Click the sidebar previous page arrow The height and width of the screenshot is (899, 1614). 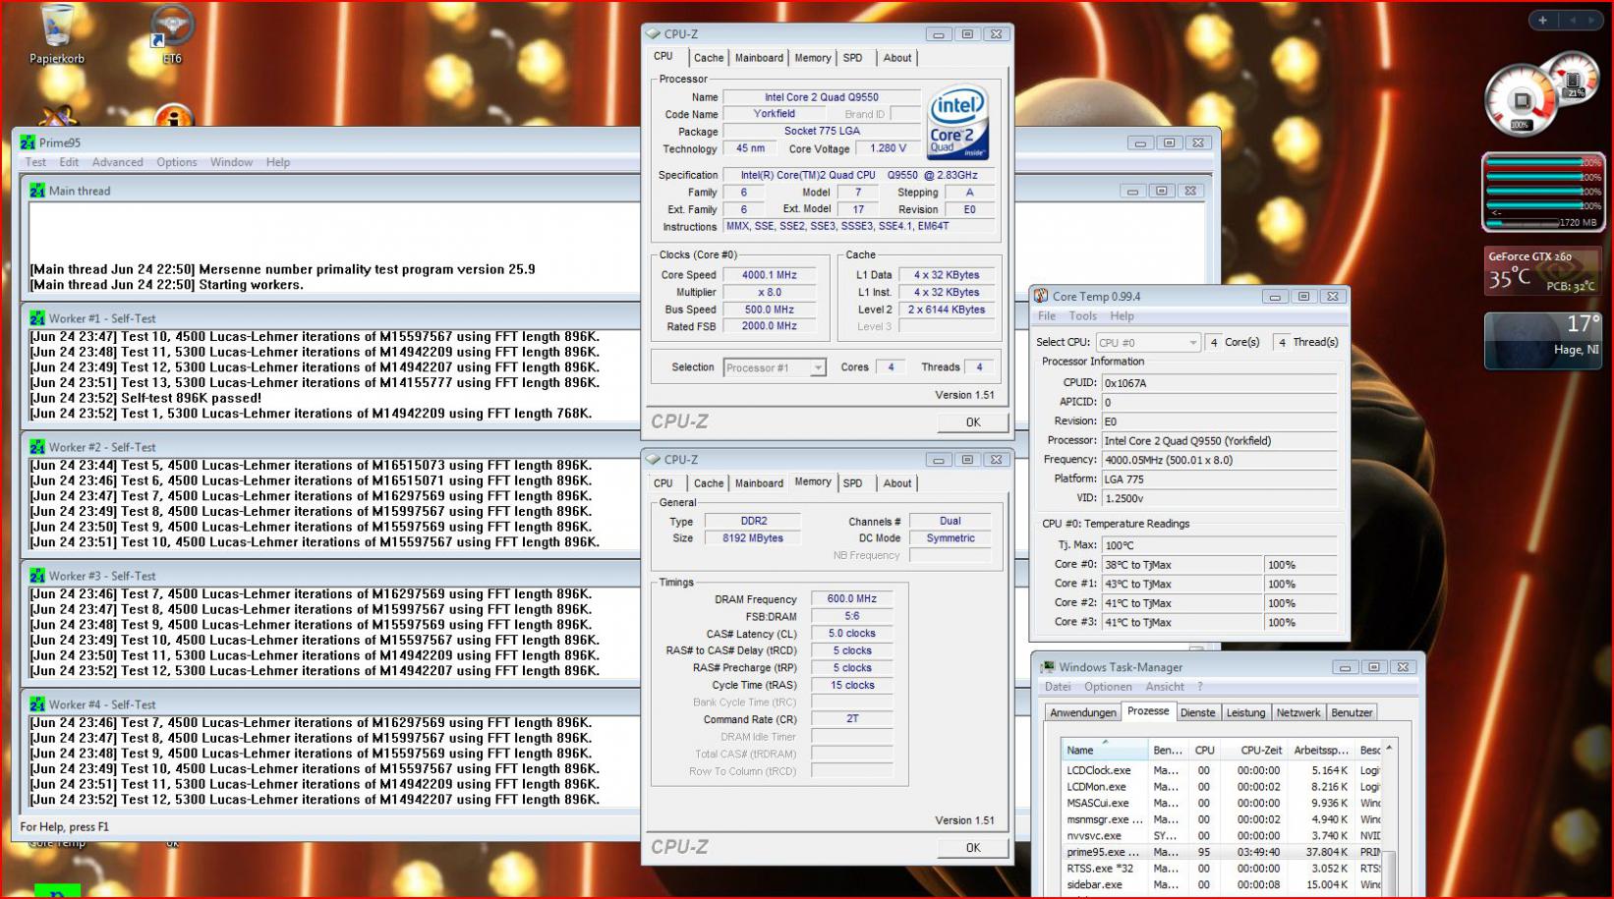[1572, 20]
